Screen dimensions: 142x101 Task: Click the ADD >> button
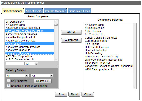(x=71, y=32)
